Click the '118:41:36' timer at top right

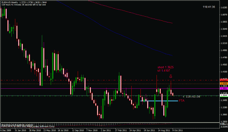pos(209,7)
